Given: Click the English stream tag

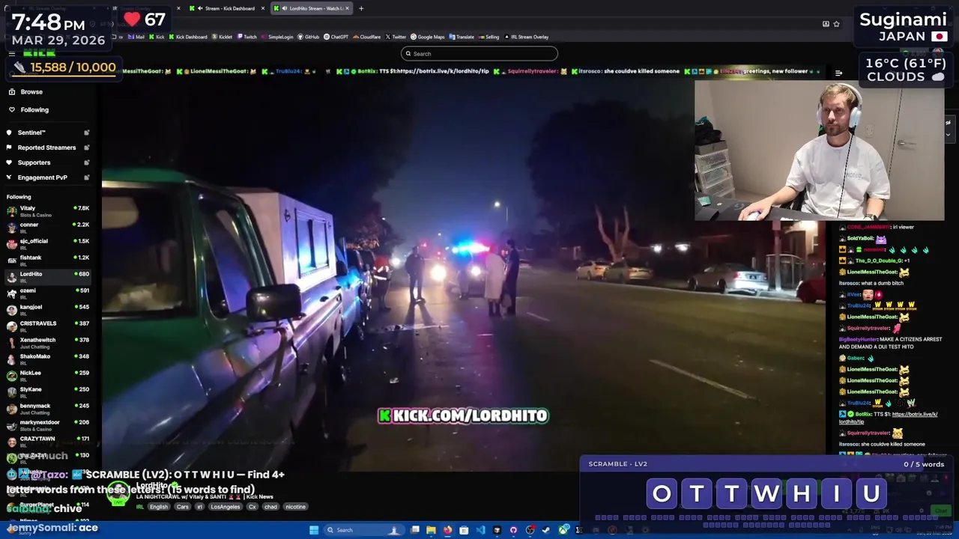Looking at the screenshot, I should pos(159,507).
